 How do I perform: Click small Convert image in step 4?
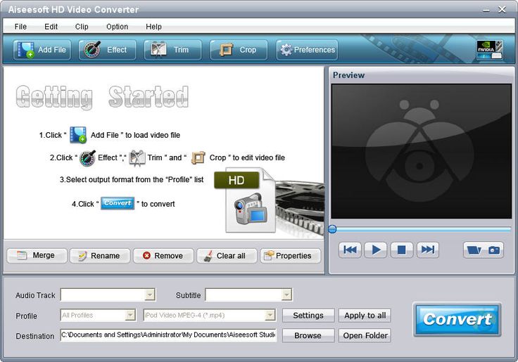pyautogui.click(x=118, y=203)
